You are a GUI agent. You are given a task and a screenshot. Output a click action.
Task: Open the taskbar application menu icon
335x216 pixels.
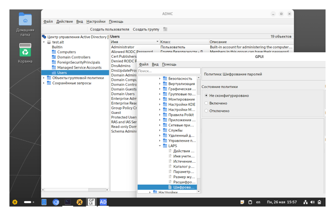(x=15, y=202)
